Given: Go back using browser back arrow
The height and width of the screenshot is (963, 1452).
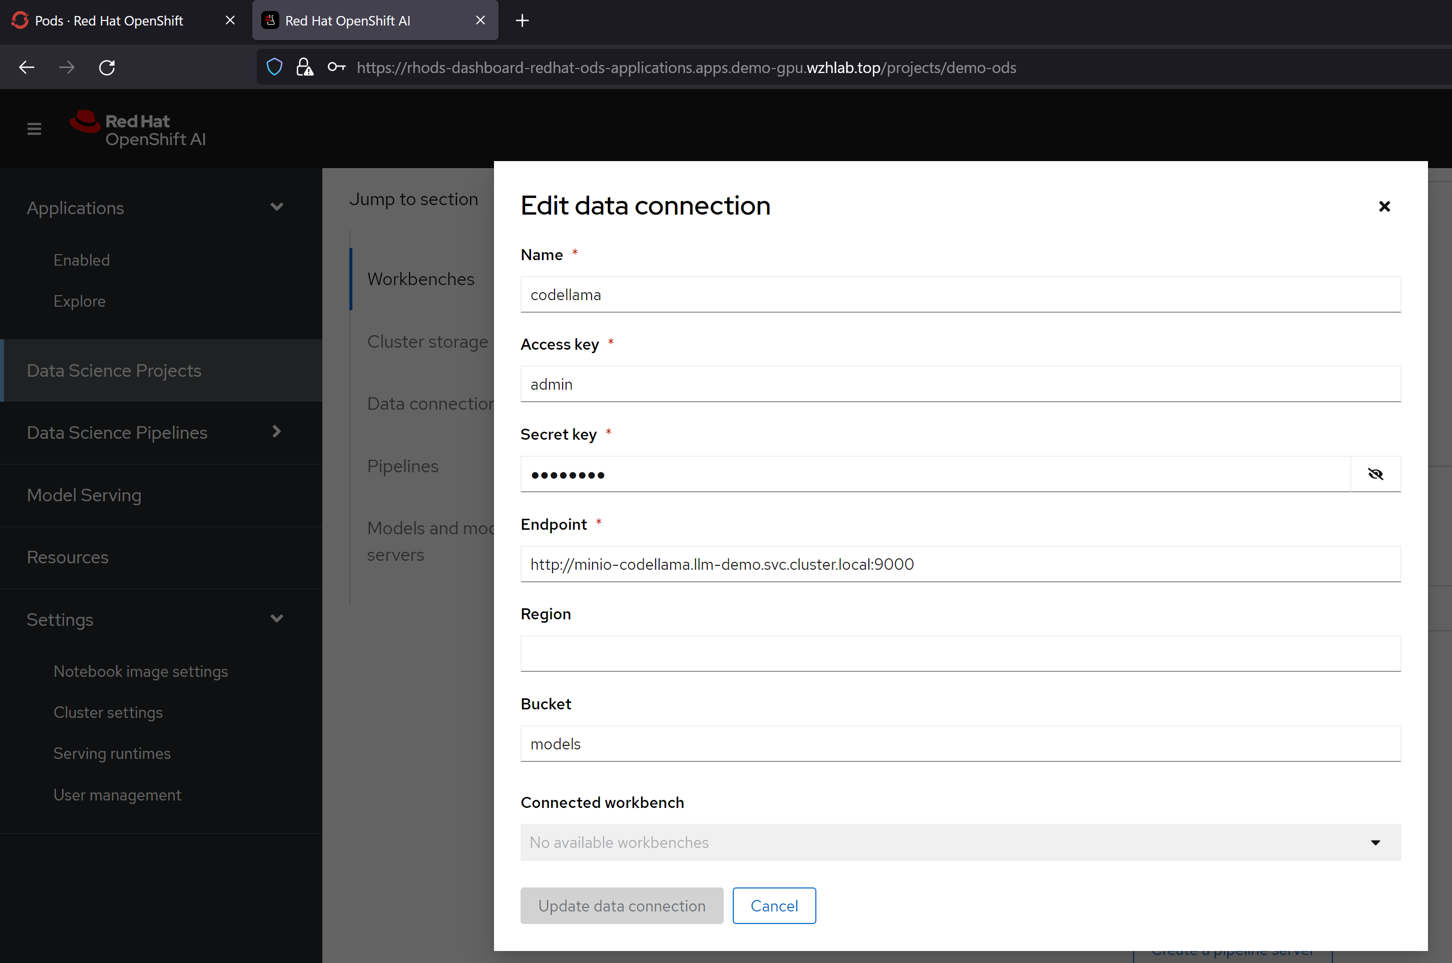Looking at the screenshot, I should [27, 68].
